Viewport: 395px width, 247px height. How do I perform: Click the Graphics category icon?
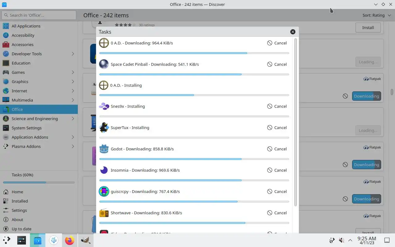[6, 82]
